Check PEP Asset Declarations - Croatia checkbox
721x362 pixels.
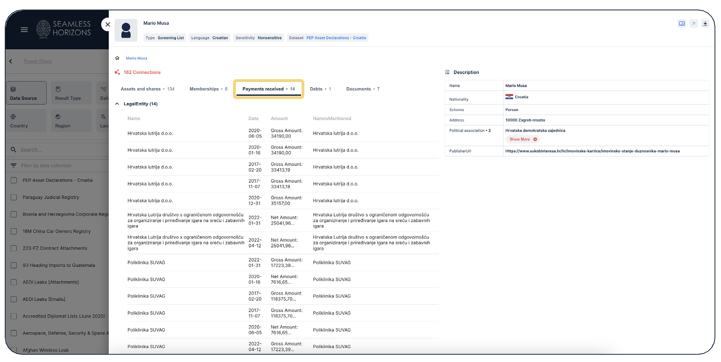click(x=14, y=180)
